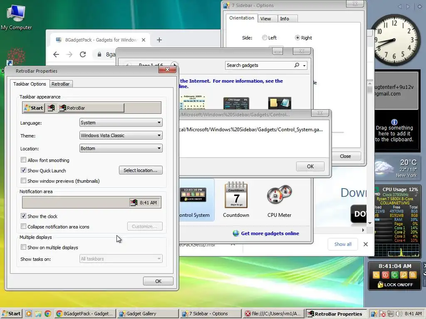Click OK in RetroBar Properties
The height and width of the screenshot is (319, 426).
(x=158, y=281)
